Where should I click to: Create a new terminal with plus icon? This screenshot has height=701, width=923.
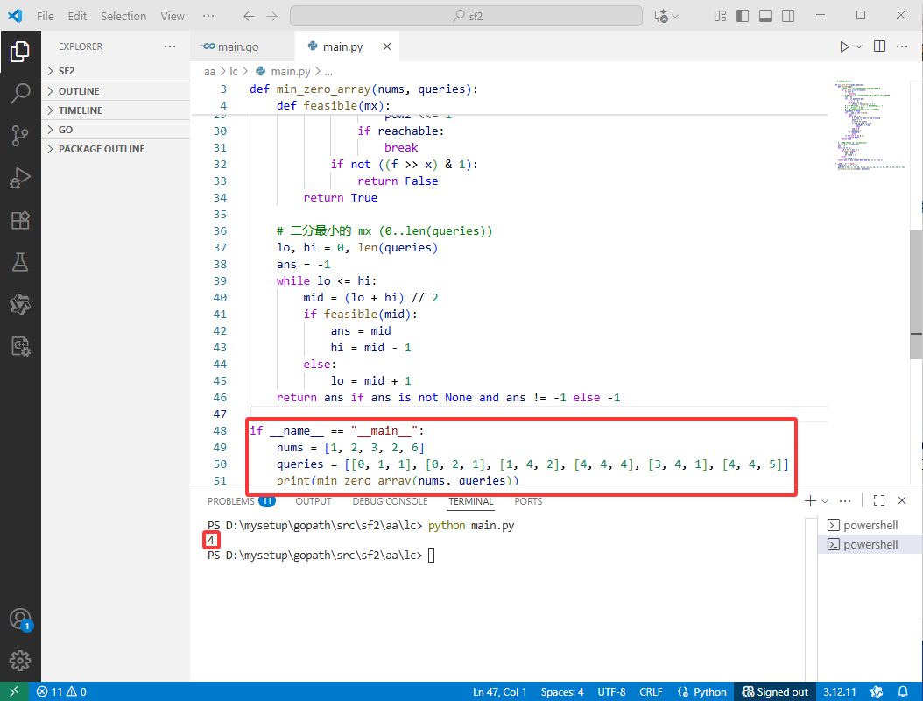811,500
